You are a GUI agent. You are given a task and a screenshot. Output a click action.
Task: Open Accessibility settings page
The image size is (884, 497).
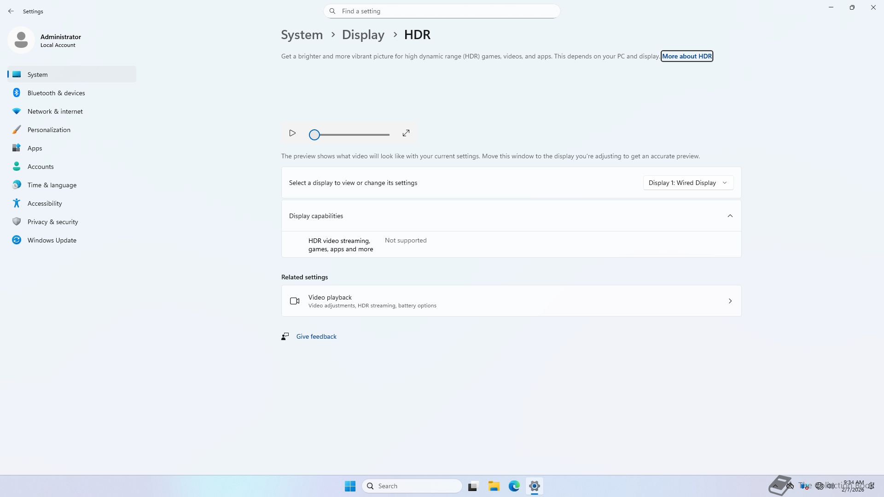click(45, 203)
